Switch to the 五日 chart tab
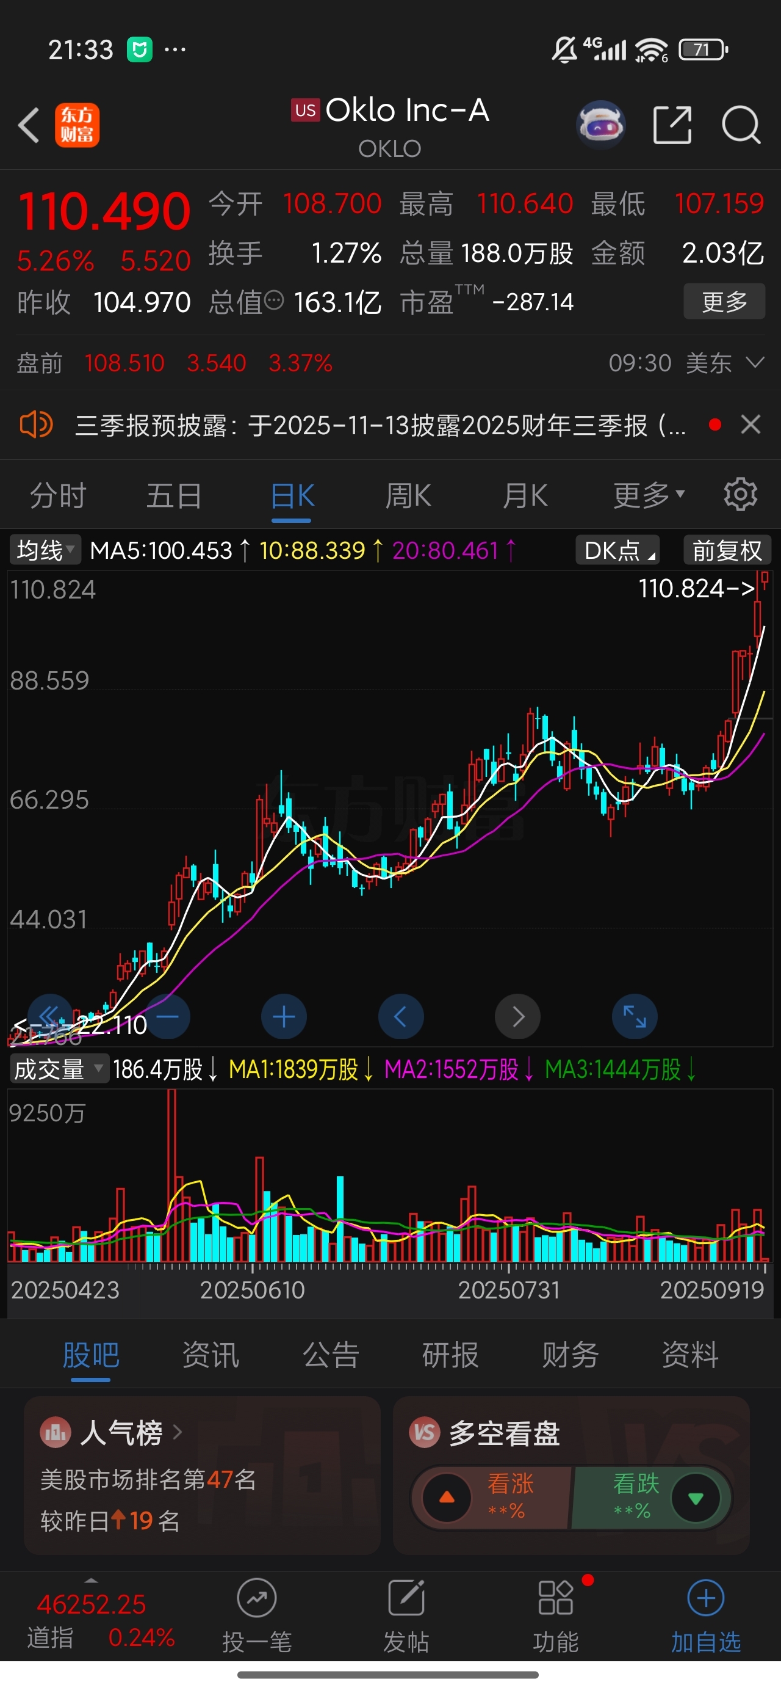781x1693 pixels. coord(174,495)
